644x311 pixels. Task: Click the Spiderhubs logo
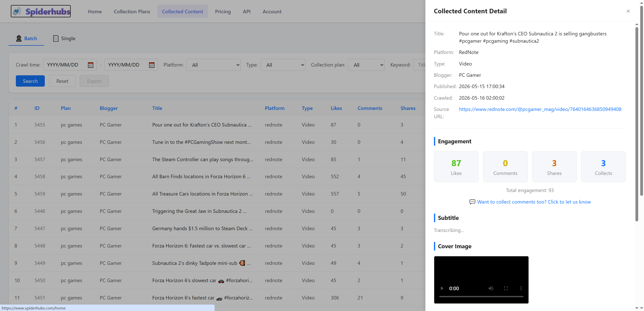pos(41,11)
